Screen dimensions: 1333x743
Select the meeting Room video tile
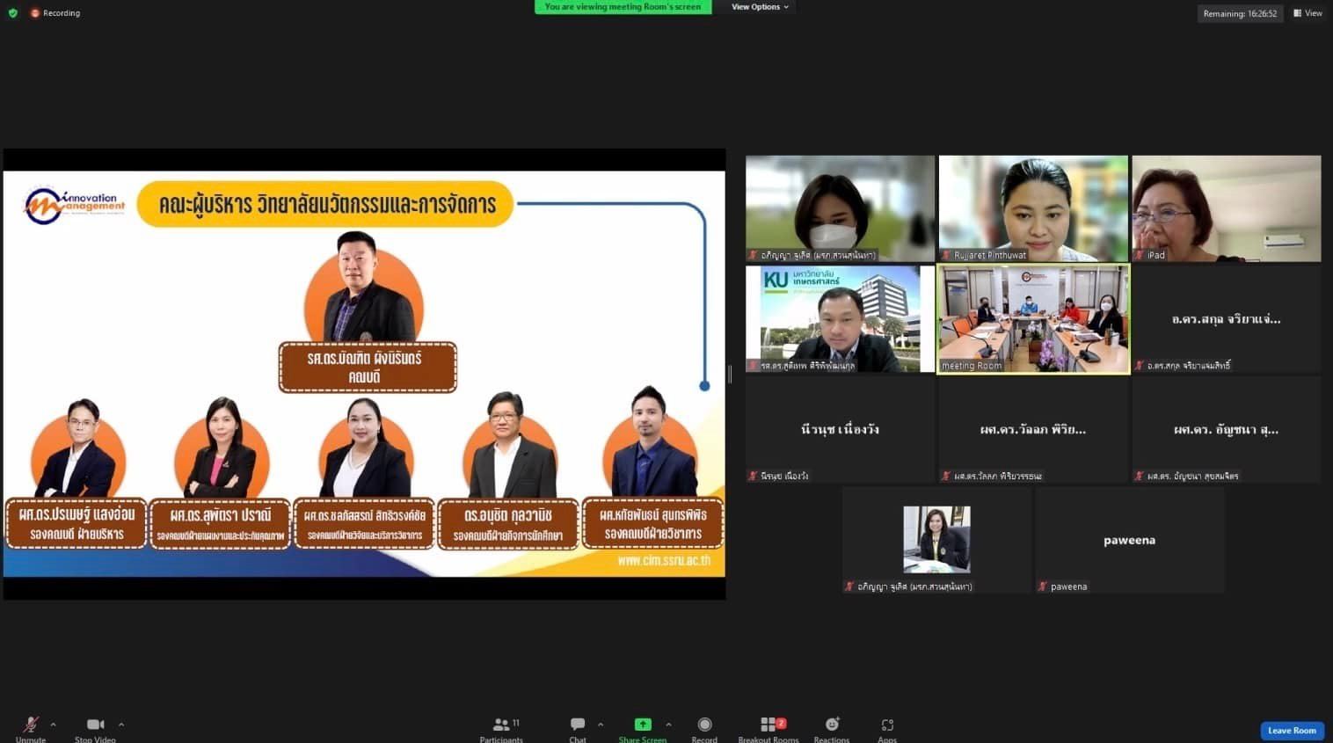[1033, 319]
